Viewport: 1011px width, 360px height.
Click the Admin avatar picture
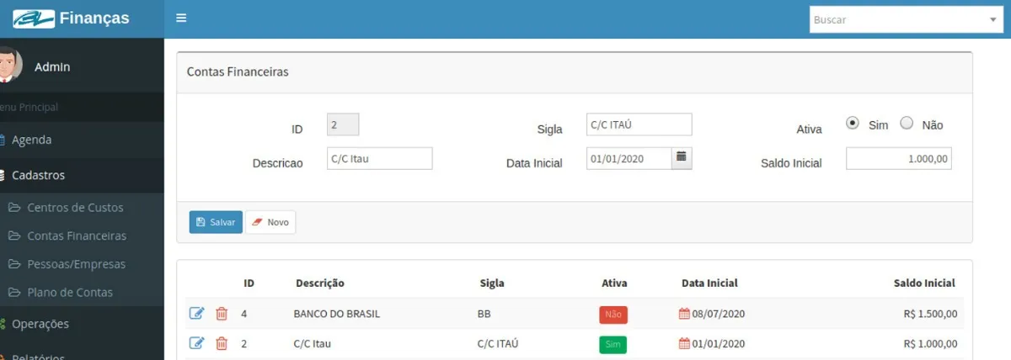tap(8, 65)
